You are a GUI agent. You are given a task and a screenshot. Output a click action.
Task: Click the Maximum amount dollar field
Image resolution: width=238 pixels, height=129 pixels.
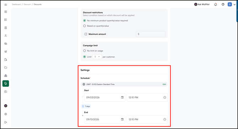(x=150, y=34)
